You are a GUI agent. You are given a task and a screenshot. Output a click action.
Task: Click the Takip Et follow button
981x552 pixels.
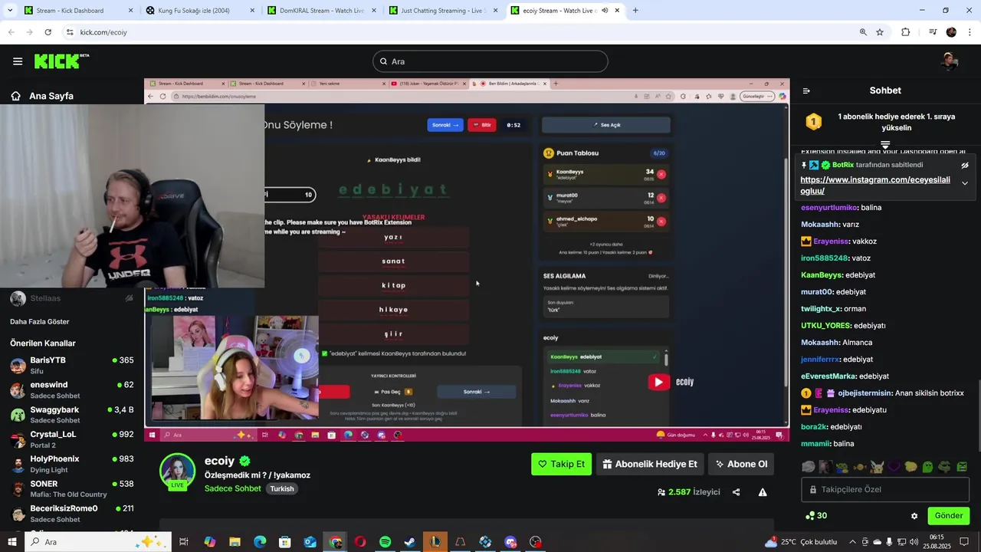coord(561,464)
